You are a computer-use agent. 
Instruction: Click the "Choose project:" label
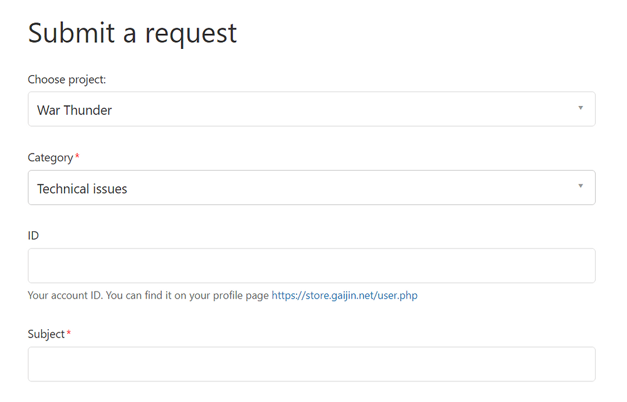coord(66,80)
